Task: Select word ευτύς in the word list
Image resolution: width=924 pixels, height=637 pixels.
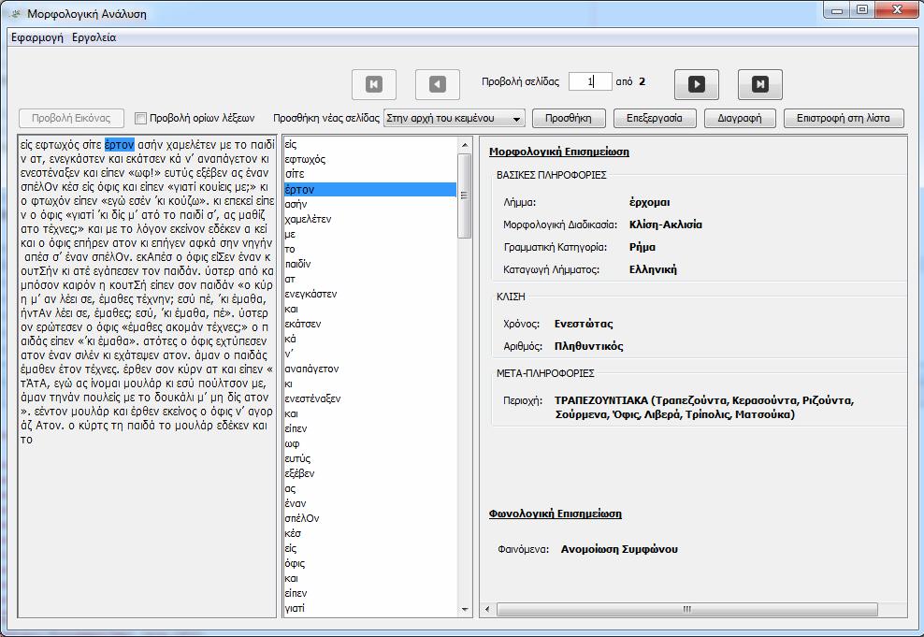Action: point(297,458)
